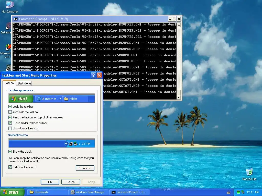Click the Internet Explorer icon in taskbar preview

(x=39, y=99)
